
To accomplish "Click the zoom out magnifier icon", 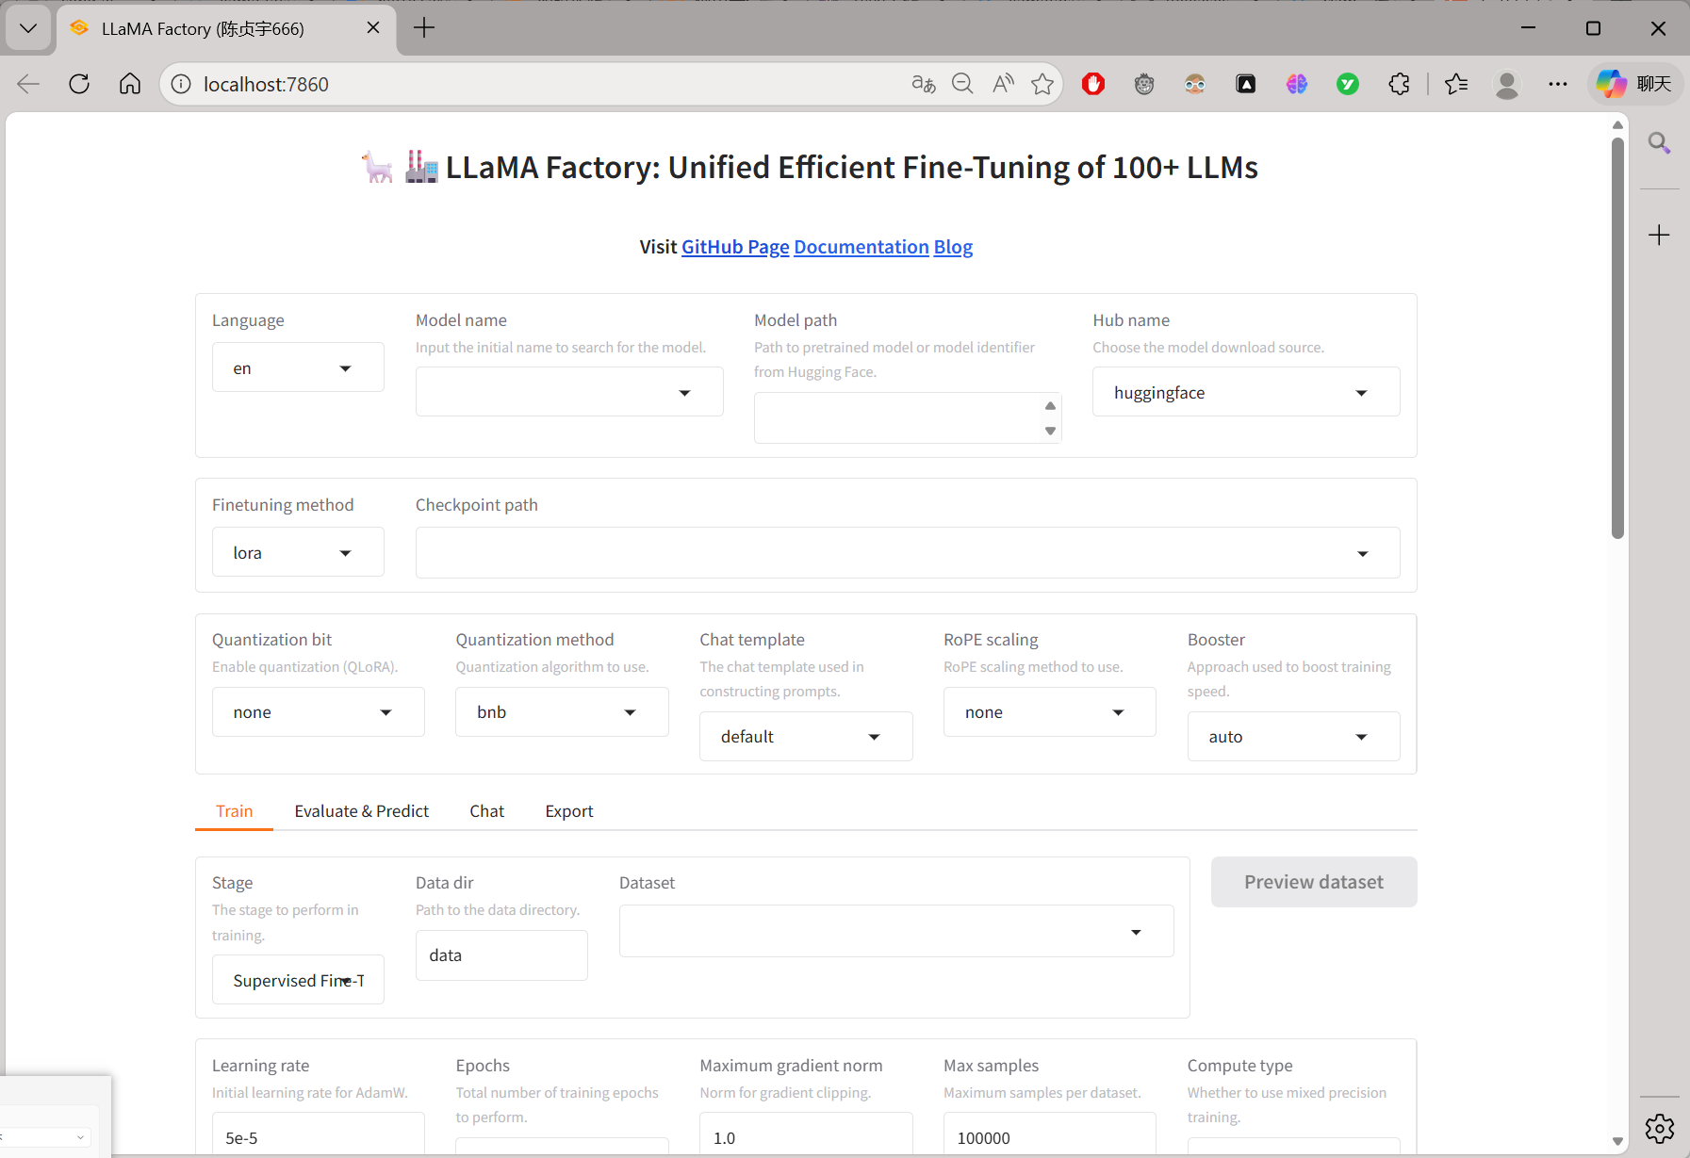I will tap(962, 84).
